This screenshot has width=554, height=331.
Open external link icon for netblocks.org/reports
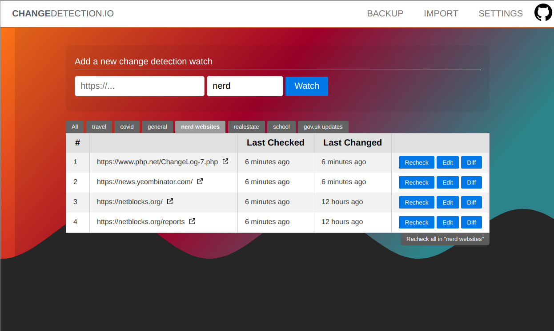click(x=192, y=221)
